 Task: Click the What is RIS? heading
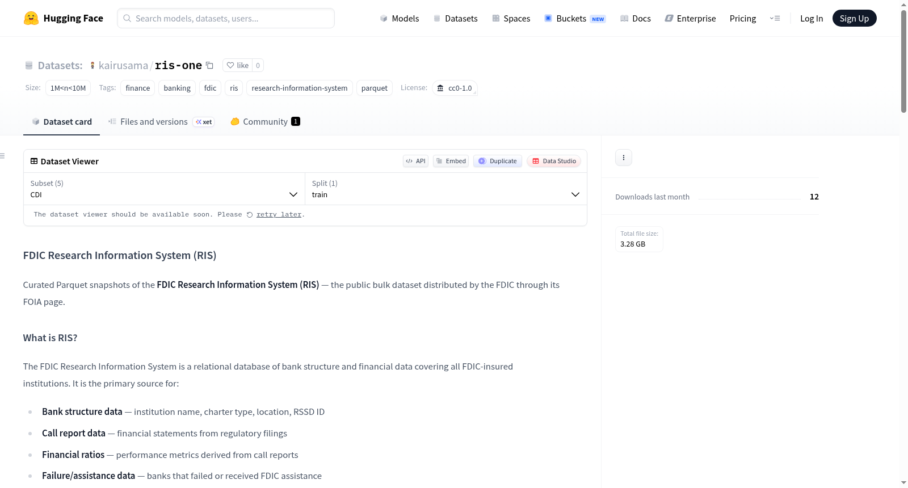pos(50,338)
